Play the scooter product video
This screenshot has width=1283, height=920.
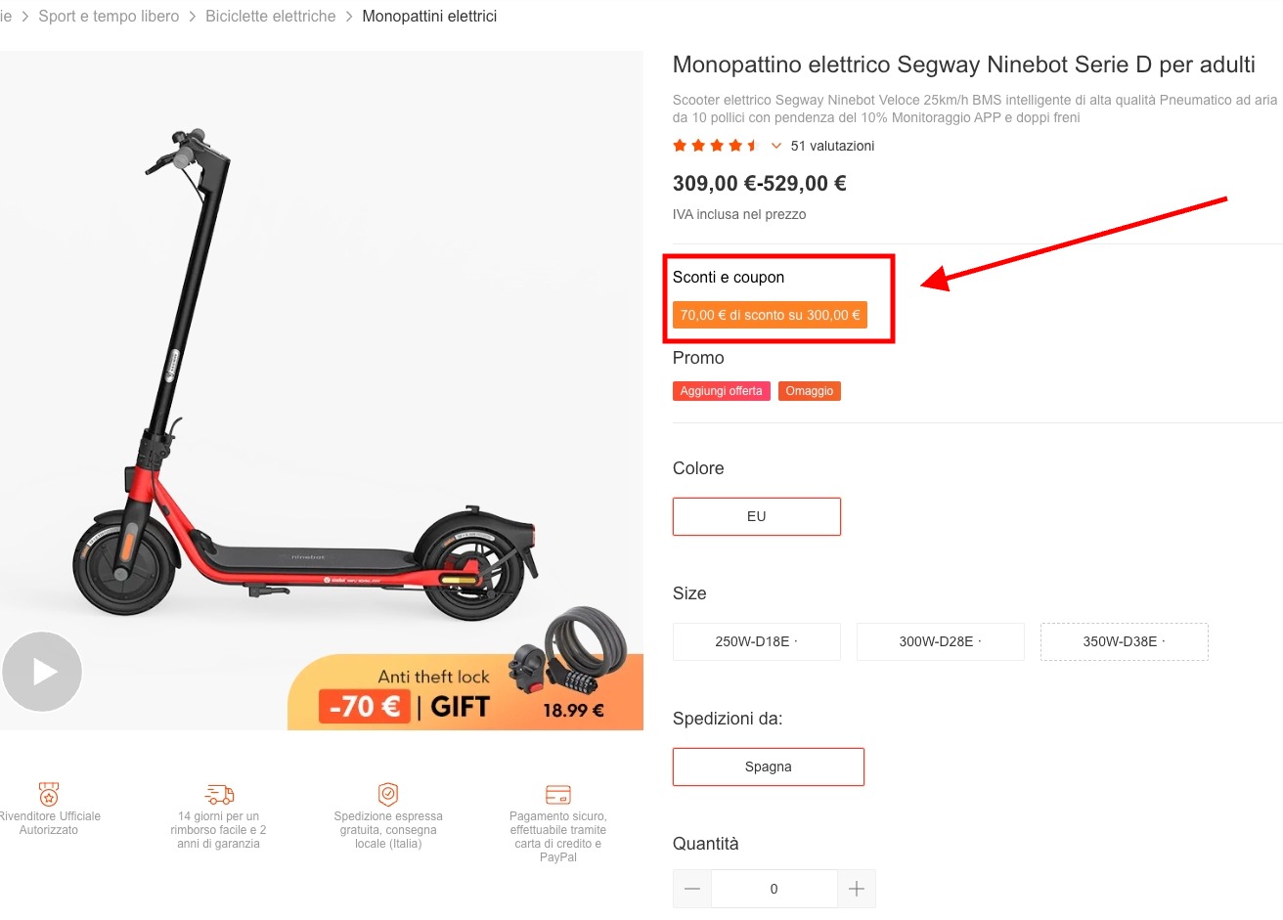(42, 672)
